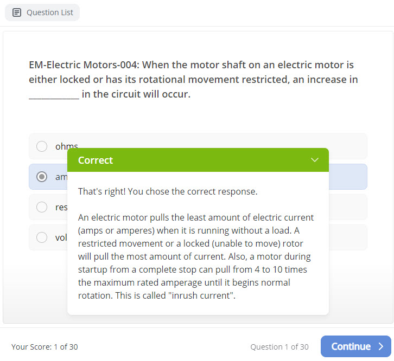Screen dimensions: 394x361
Task: Click the EM-Electric Motors-004 question text
Action: pyautogui.click(x=193, y=80)
